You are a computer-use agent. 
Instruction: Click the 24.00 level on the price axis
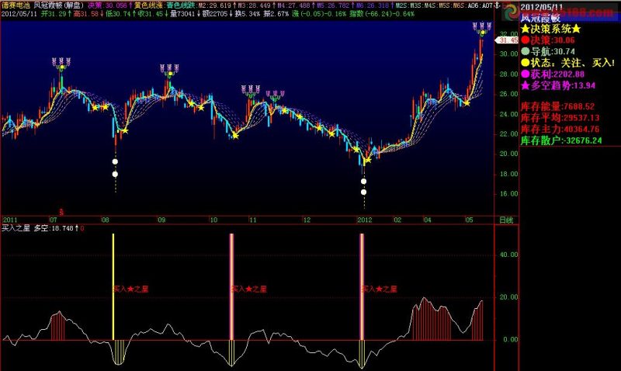pos(508,114)
